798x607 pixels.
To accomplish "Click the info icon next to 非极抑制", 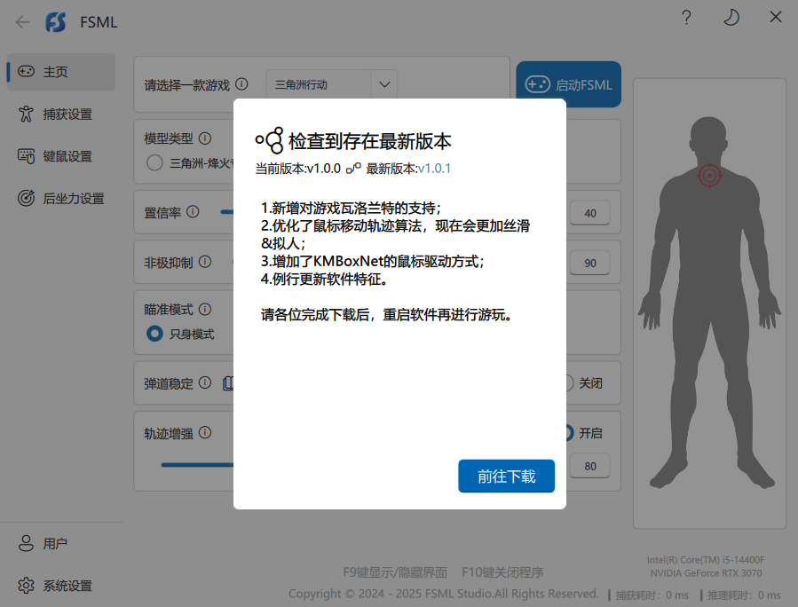I will click(x=205, y=262).
